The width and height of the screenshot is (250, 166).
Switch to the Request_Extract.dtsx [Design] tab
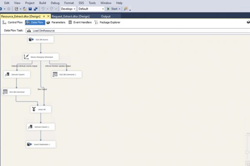click(71, 16)
